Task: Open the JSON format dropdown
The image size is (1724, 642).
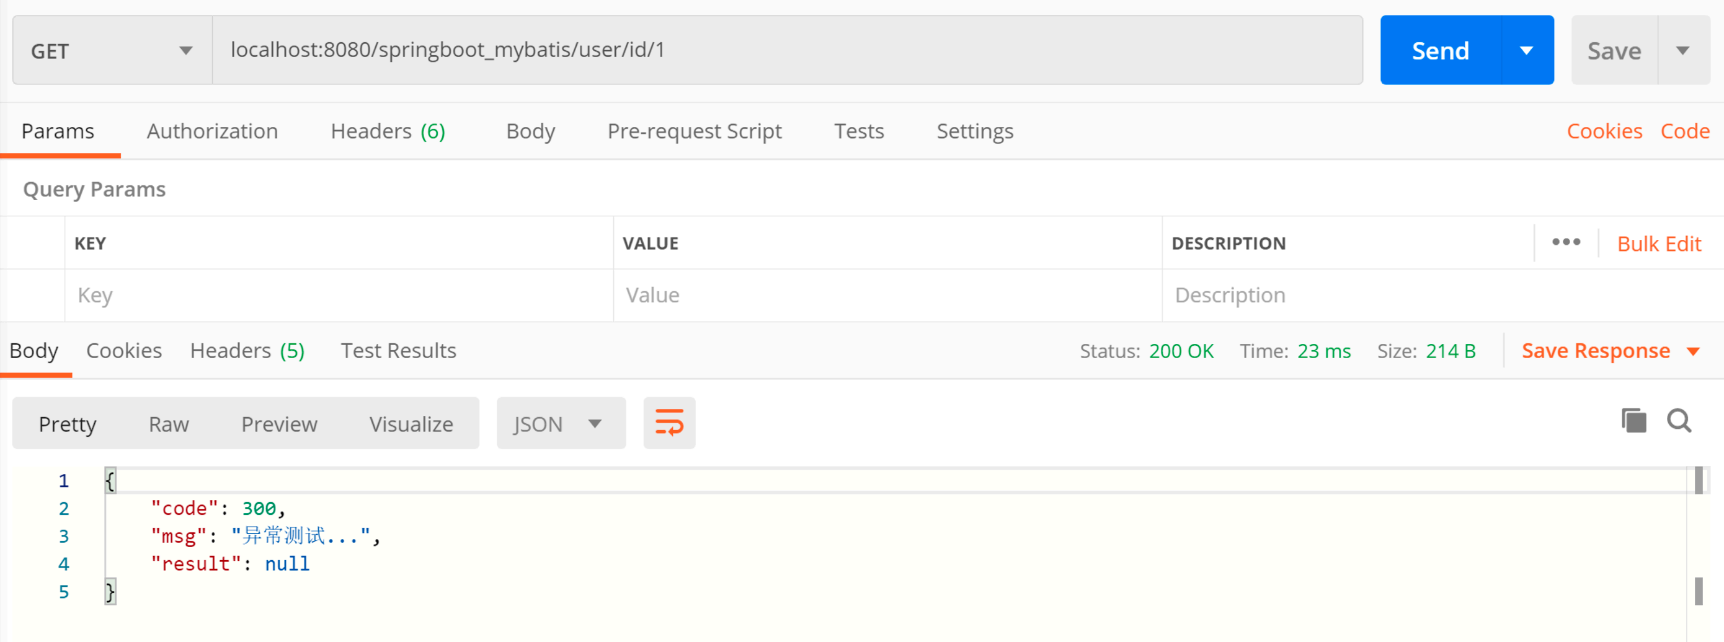Action: pyautogui.click(x=559, y=424)
